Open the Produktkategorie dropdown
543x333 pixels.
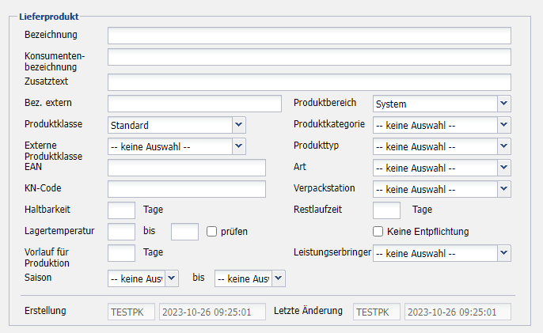[x=441, y=125]
